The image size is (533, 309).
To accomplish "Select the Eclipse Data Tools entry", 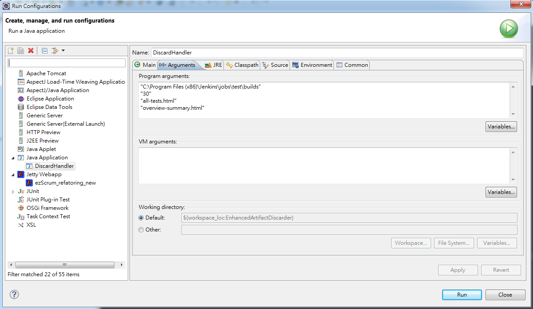I will [49, 107].
